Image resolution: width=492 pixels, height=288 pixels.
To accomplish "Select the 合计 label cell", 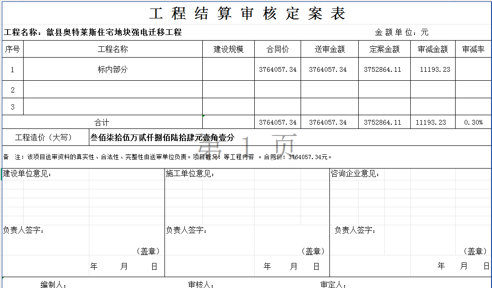I will point(102,122).
